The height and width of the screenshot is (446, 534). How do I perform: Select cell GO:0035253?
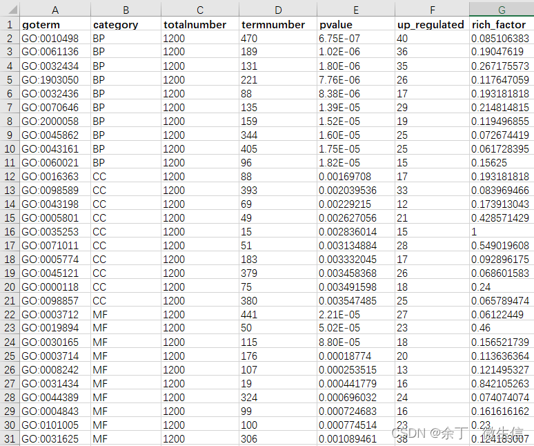click(55, 231)
